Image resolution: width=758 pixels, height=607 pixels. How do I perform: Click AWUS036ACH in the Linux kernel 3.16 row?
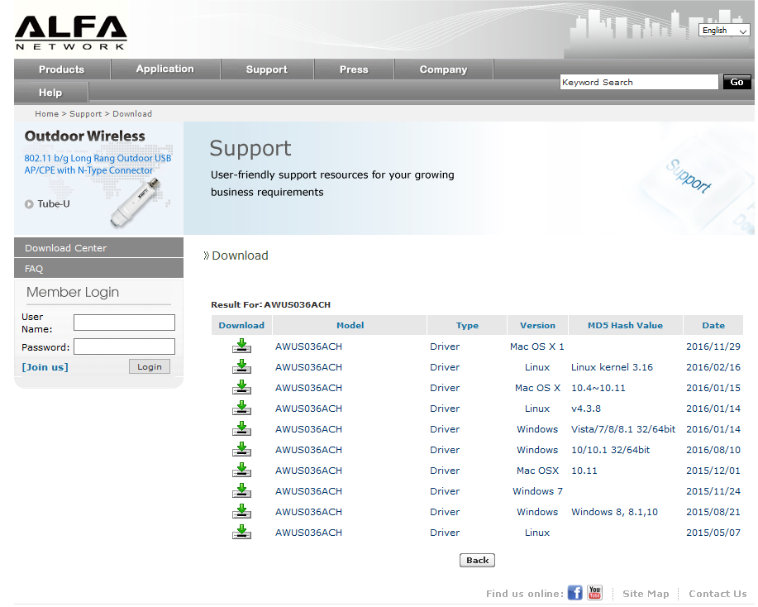click(308, 367)
